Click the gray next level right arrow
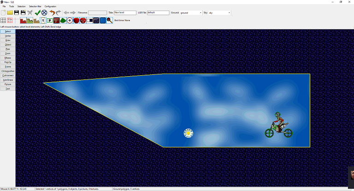Image resolution: width=354 pixels, height=191 pixels. (73, 12)
